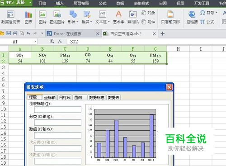This screenshot has width=226, height=166.
Task: Switch to the 开始 ribbon tab
Action: pyautogui.click(x=42, y=3)
